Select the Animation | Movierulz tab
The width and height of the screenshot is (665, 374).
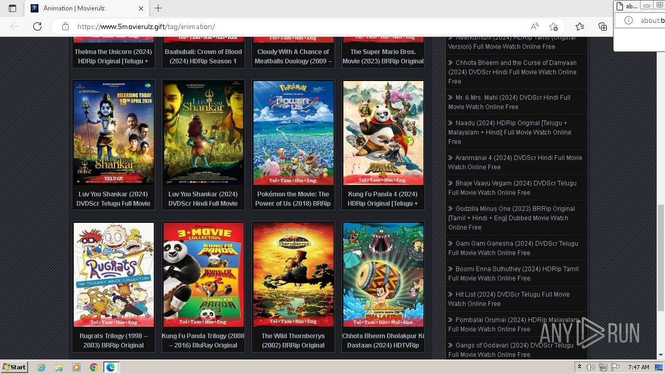click(x=87, y=8)
